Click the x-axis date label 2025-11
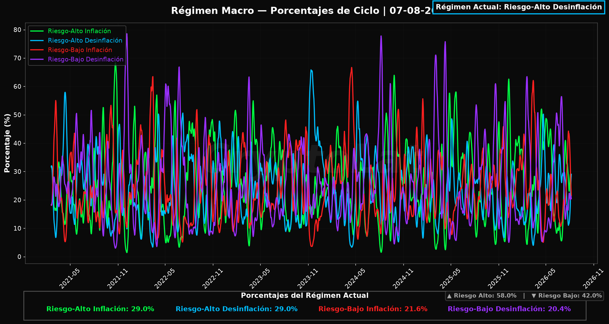Image resolution: width=609 pixels, height=324 pixels. tap(498, 279)
